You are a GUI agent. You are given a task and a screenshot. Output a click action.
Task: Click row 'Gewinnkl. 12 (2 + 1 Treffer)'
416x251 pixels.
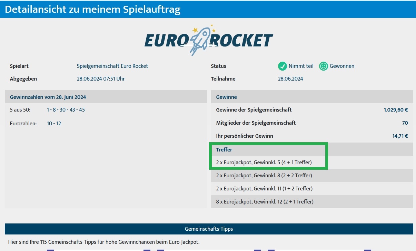tap(312, 202)
